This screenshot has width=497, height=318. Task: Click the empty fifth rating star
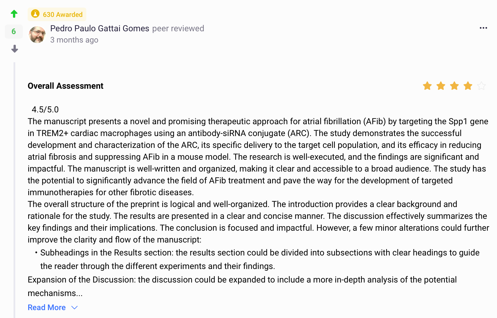pyautogui.click(x=481, y=86)
